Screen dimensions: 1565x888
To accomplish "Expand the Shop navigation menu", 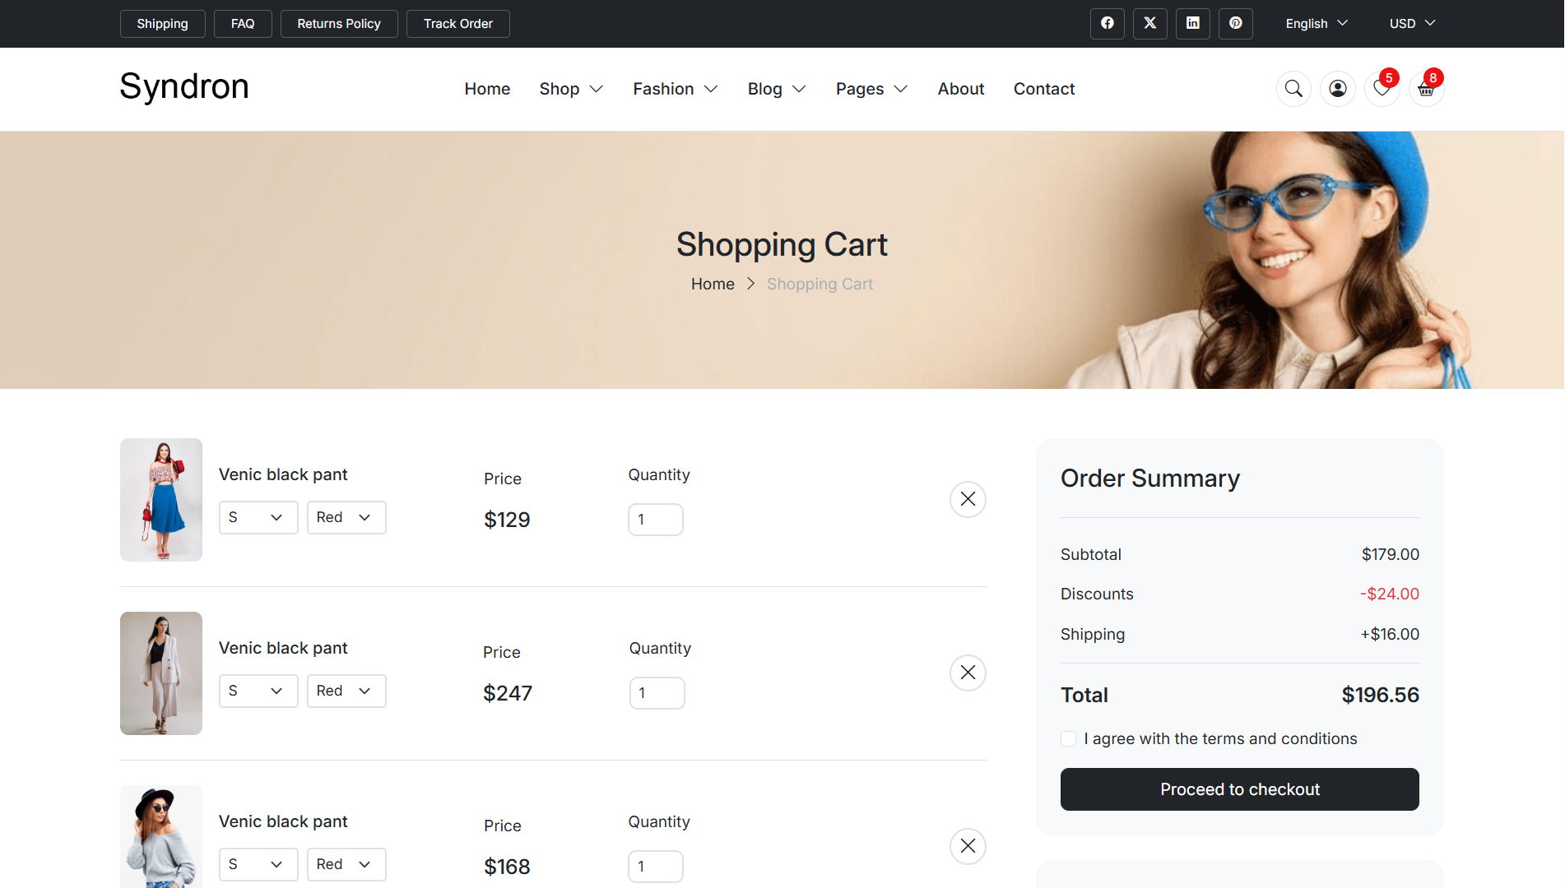I will click(x=571, y=89).
